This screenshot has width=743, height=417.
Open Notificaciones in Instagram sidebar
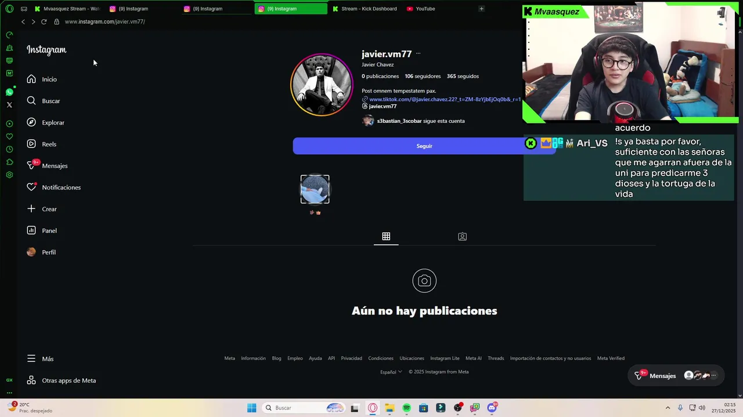coord(53,188)
